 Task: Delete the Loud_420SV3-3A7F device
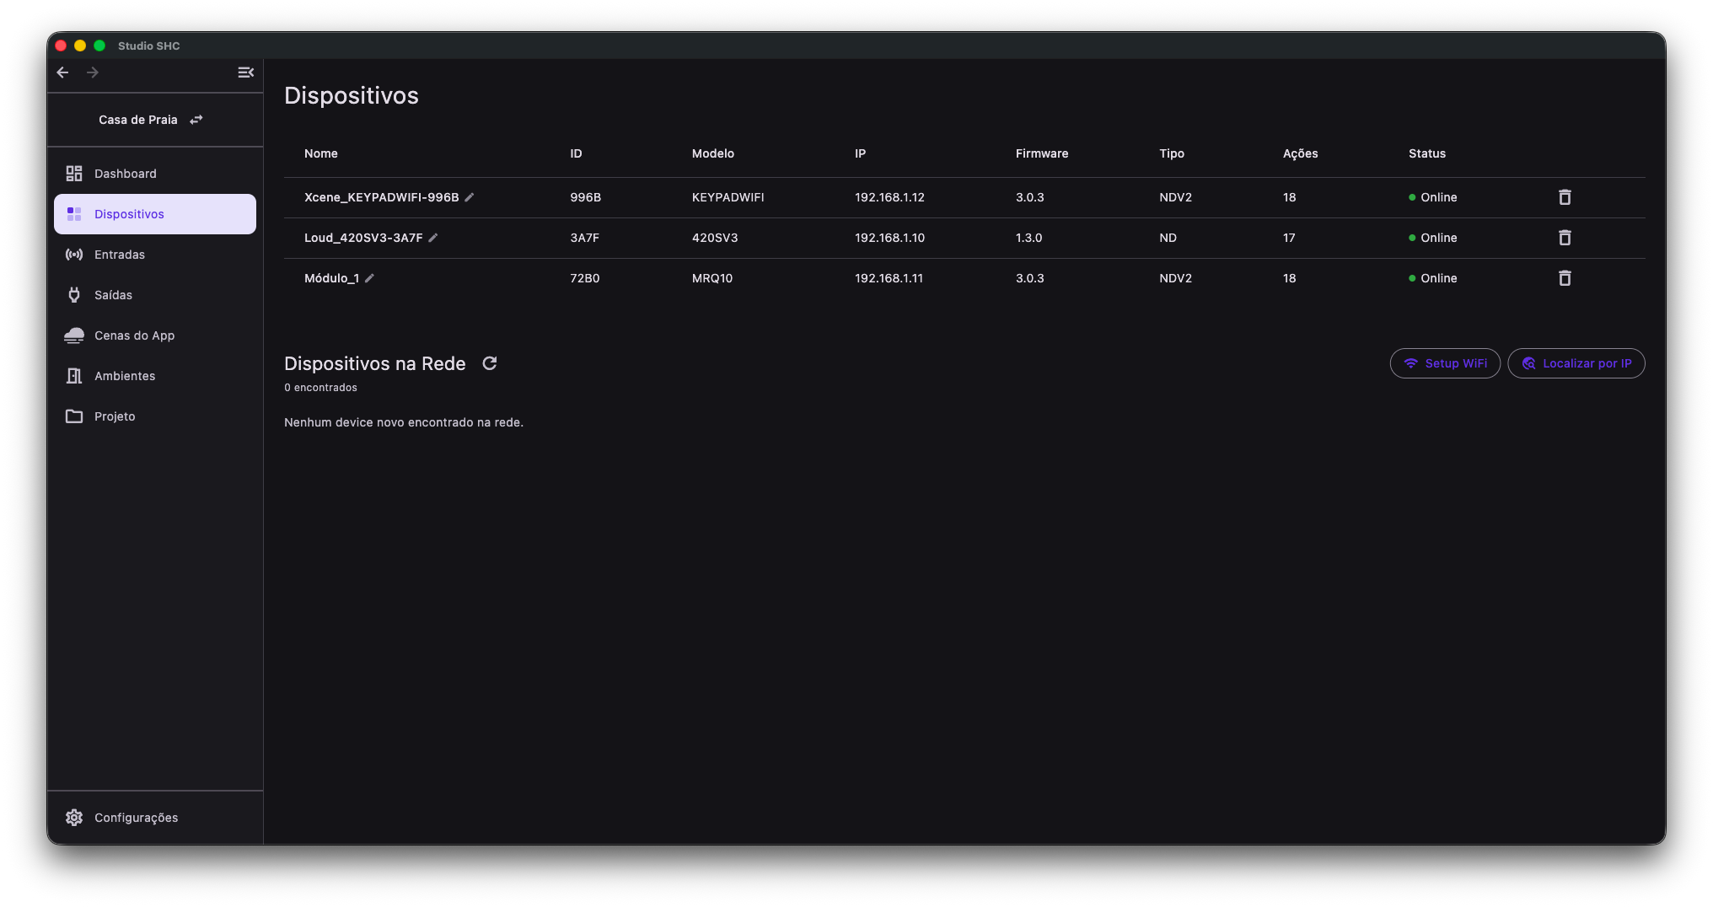pos(1565,238)
